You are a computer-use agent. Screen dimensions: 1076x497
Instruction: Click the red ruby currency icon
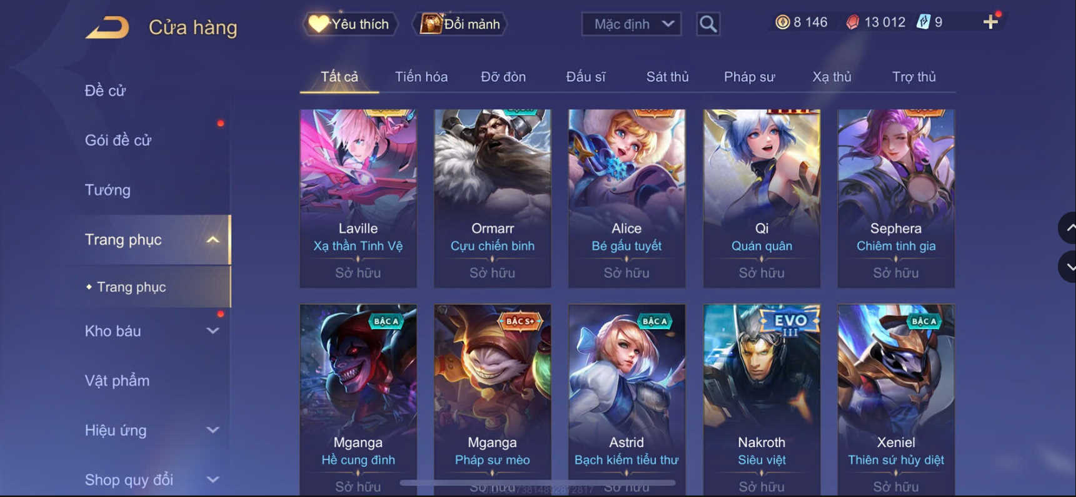[852, 22]
